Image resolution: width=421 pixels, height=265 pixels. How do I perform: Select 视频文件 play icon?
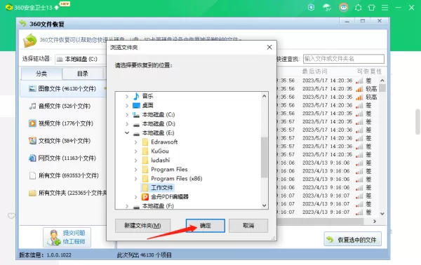32,123
